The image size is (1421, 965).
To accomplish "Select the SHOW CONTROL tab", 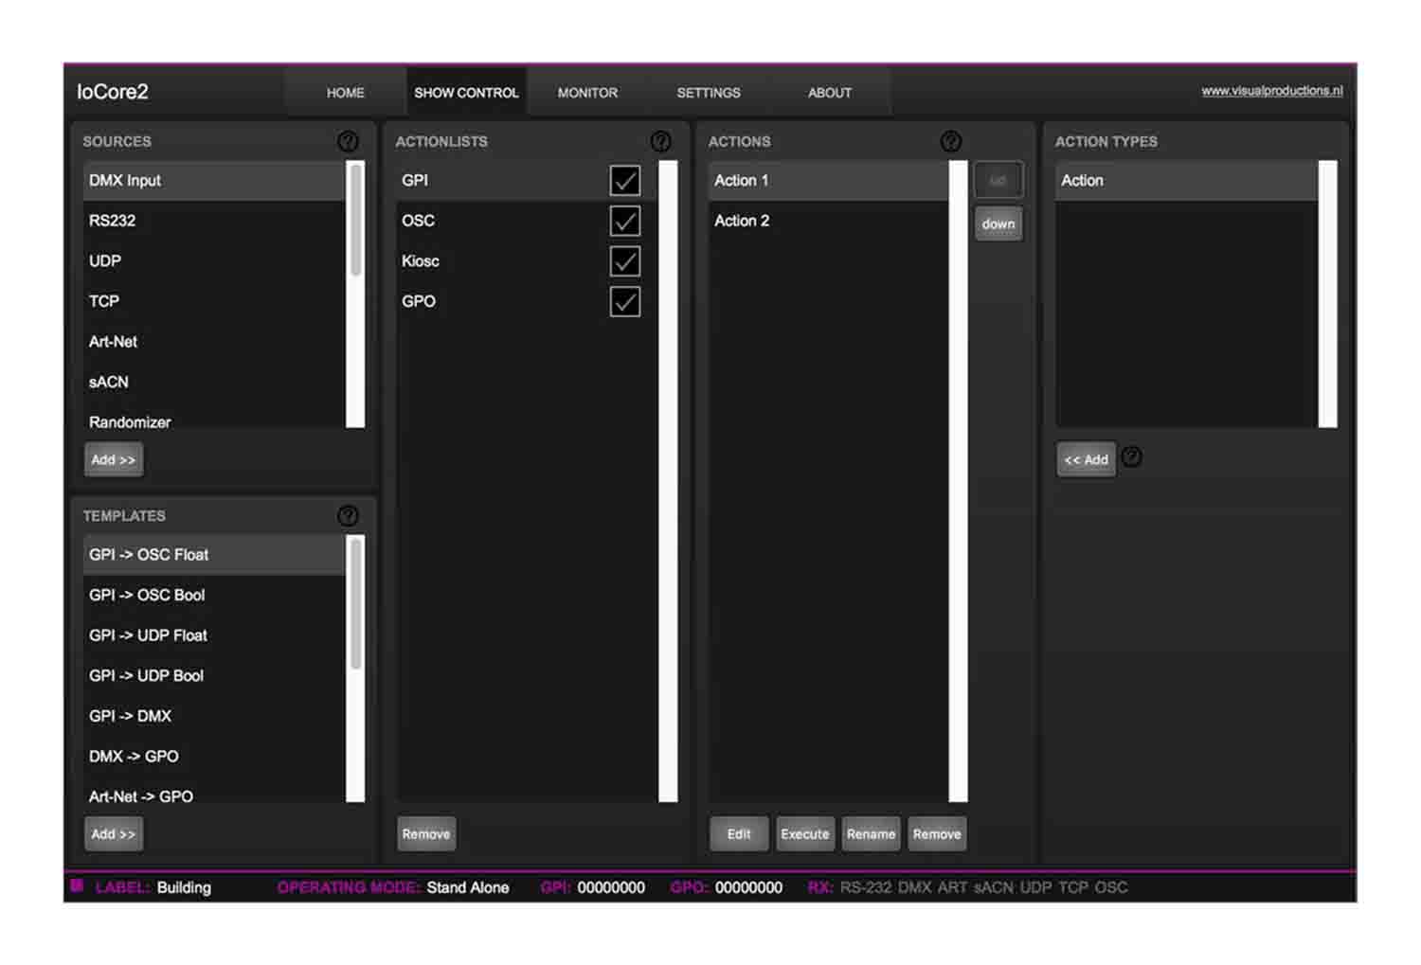I will 466,93.
